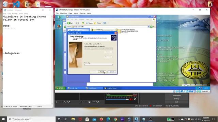Image resolution: width=218 pixels, height=122 pixels.
Task: Open the Views dropdown in XP Explorer toolbar
Action: click(105, 23)
